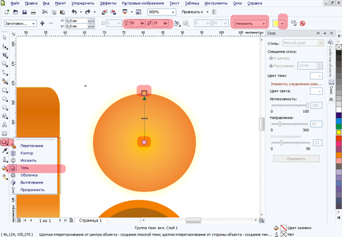Image resolution: width=342 pixels, height=237 pixels.
Task: Create a new document
Action: [7, 12]
